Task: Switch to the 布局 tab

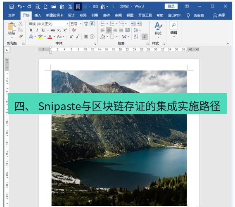Action: pyautogui.click(x=83, y=15)
